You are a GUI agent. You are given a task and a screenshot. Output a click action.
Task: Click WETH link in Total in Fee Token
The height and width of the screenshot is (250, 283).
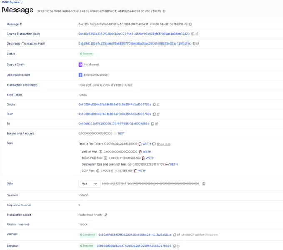[x=146, y=144]
